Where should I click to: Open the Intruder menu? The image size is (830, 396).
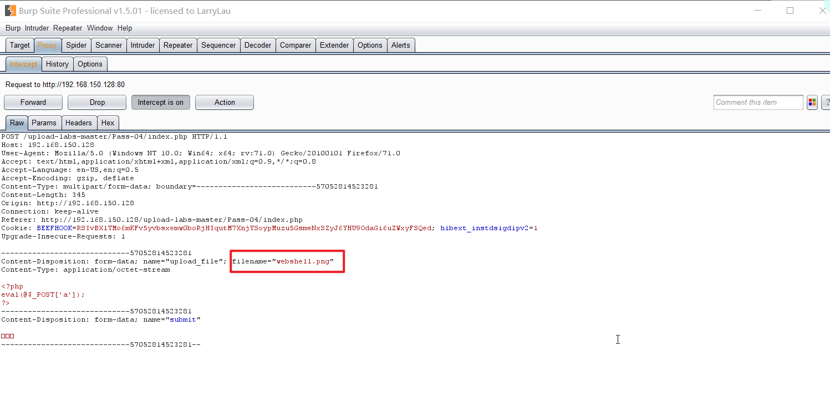pos(37,28)
